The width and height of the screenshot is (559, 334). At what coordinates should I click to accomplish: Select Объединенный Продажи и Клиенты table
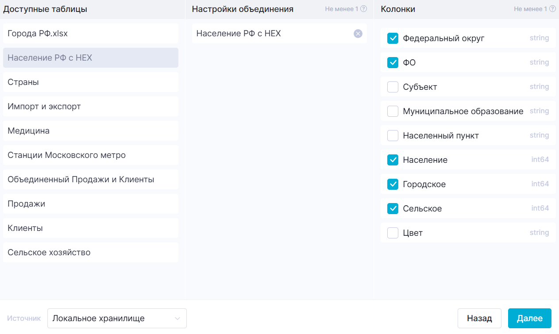click(x=90, y=180)
